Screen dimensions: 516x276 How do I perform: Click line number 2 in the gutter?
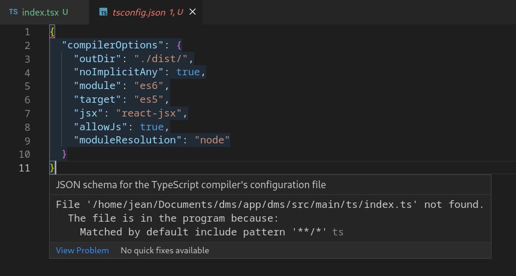point(28,45)
